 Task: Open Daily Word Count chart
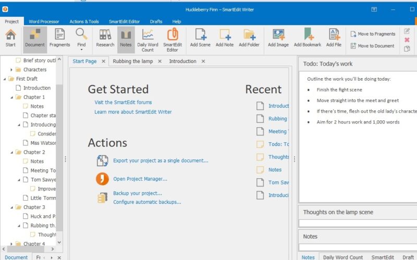(148, 40)
